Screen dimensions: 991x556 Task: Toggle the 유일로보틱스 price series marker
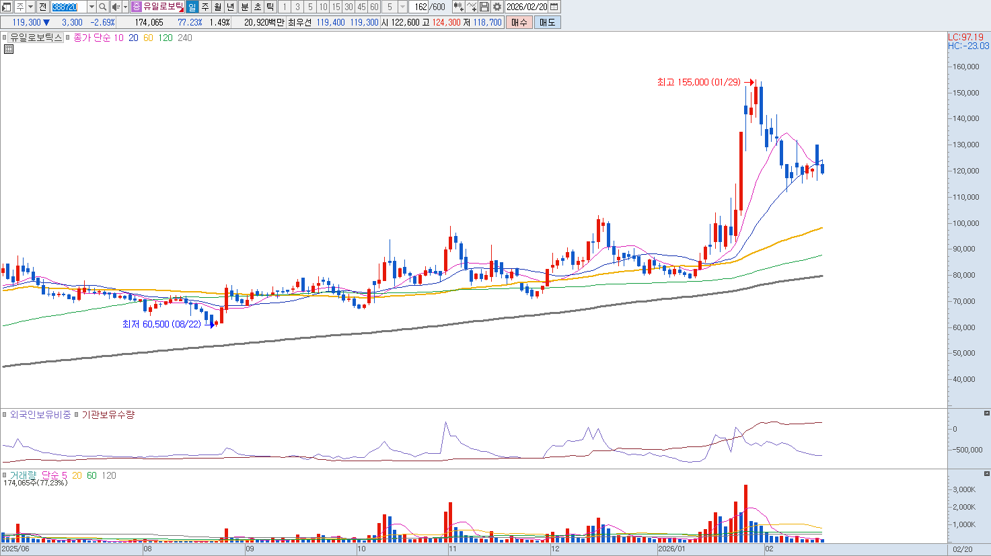(x=5, y=38)
